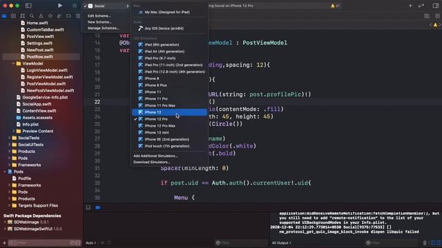Image resolution: width=442 pixels, height=248 pixels.
Task: Collapse the Pods project
Action: [x=5, y=172]
